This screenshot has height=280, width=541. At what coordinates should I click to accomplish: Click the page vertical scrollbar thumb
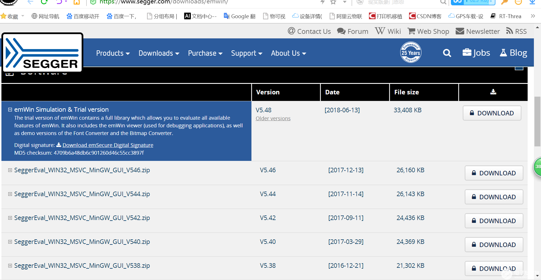[537, 121]
